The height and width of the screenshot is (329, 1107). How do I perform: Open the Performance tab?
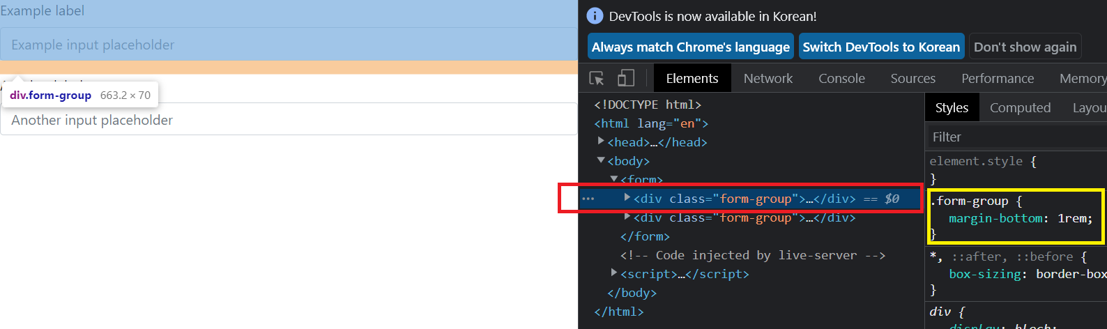pyautogui.click(x=997, y=79)
